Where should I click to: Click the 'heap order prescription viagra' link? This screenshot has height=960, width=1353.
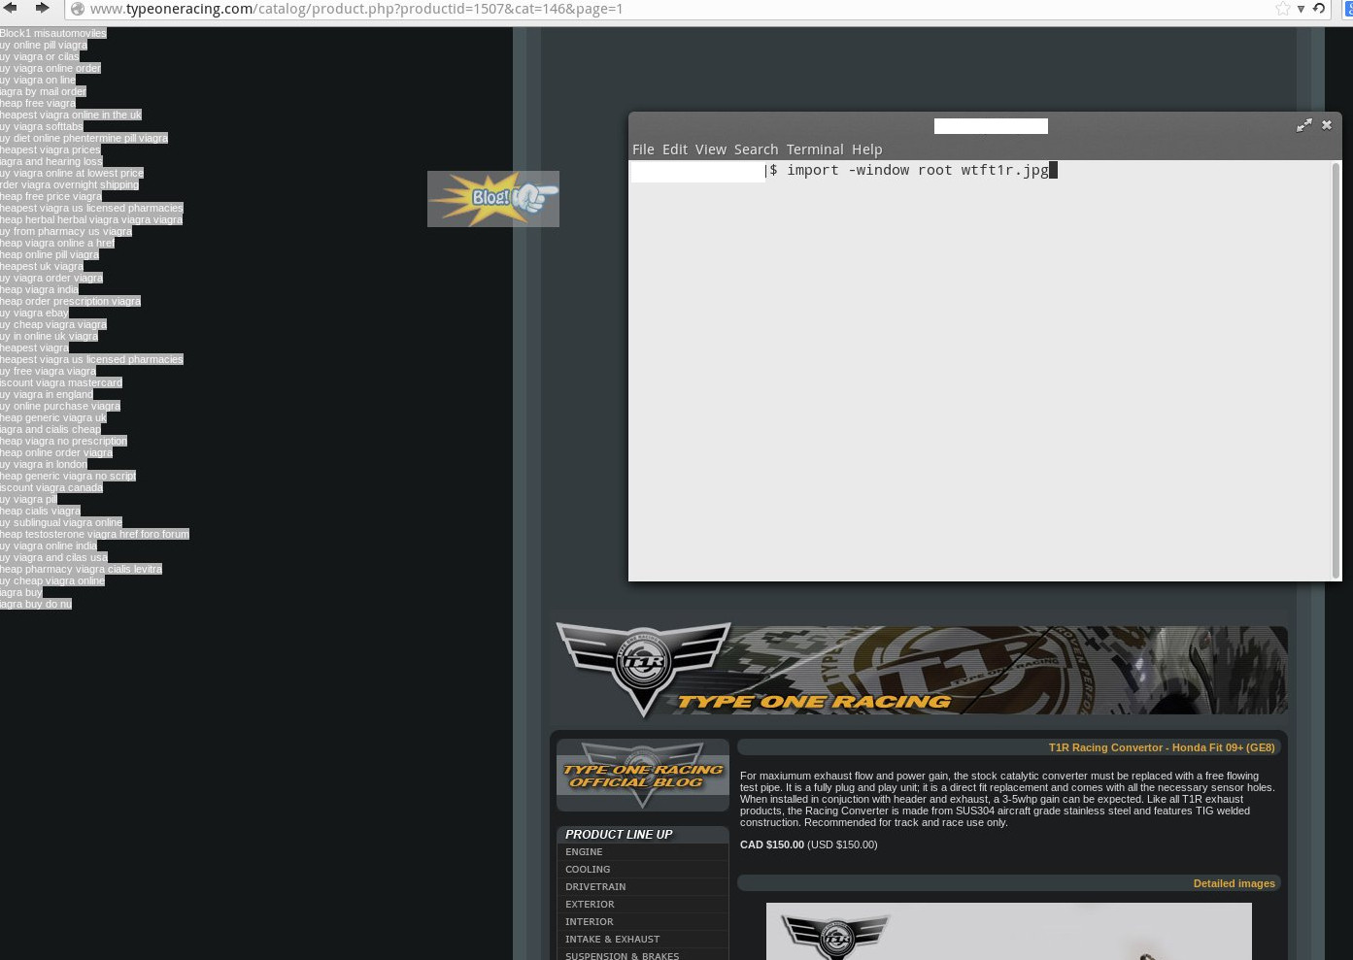tap(70, 301)
